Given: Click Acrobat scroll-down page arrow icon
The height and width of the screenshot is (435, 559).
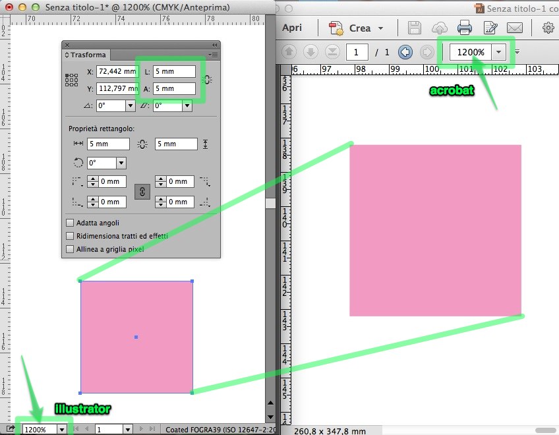Looking at the screenshot, I should pyautogui.click(x=332, y=52).
